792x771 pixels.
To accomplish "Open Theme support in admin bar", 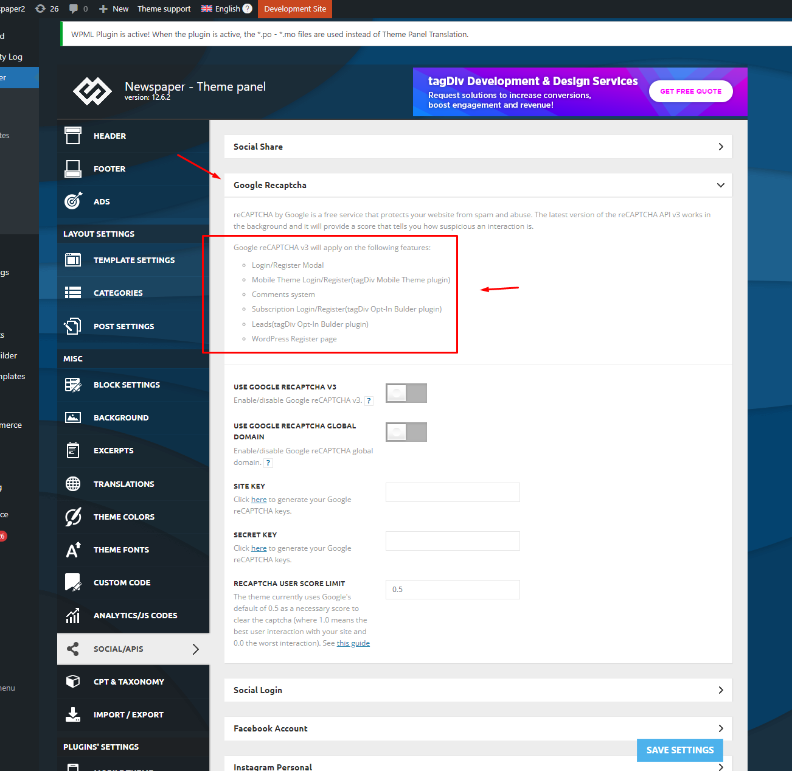I will point(164,9).
